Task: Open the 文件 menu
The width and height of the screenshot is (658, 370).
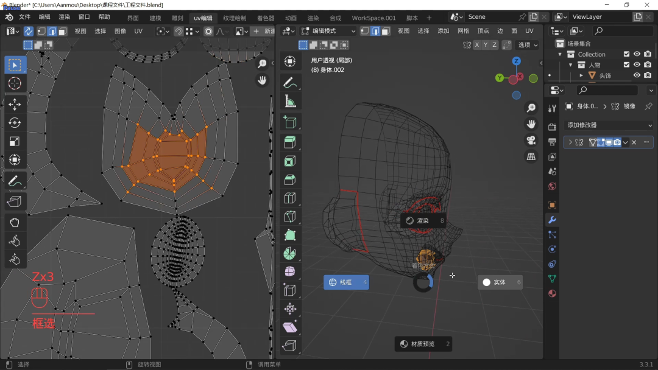Action: tap(25, 17)
